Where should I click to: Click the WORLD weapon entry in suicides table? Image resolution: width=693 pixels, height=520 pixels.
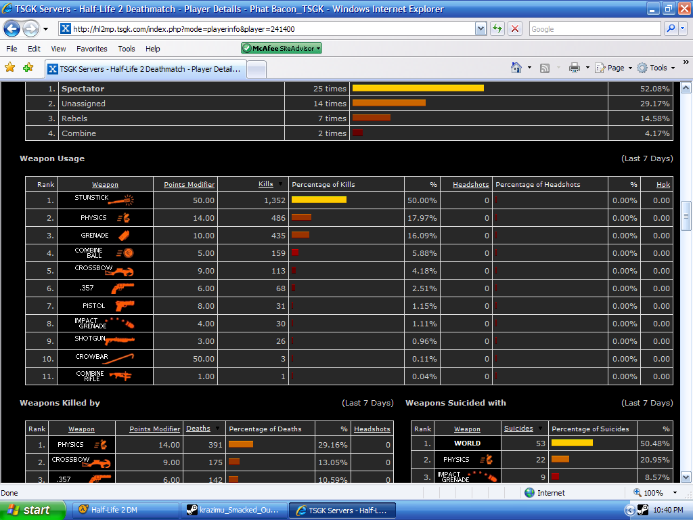pyautogui.click(x=467, y=443)
